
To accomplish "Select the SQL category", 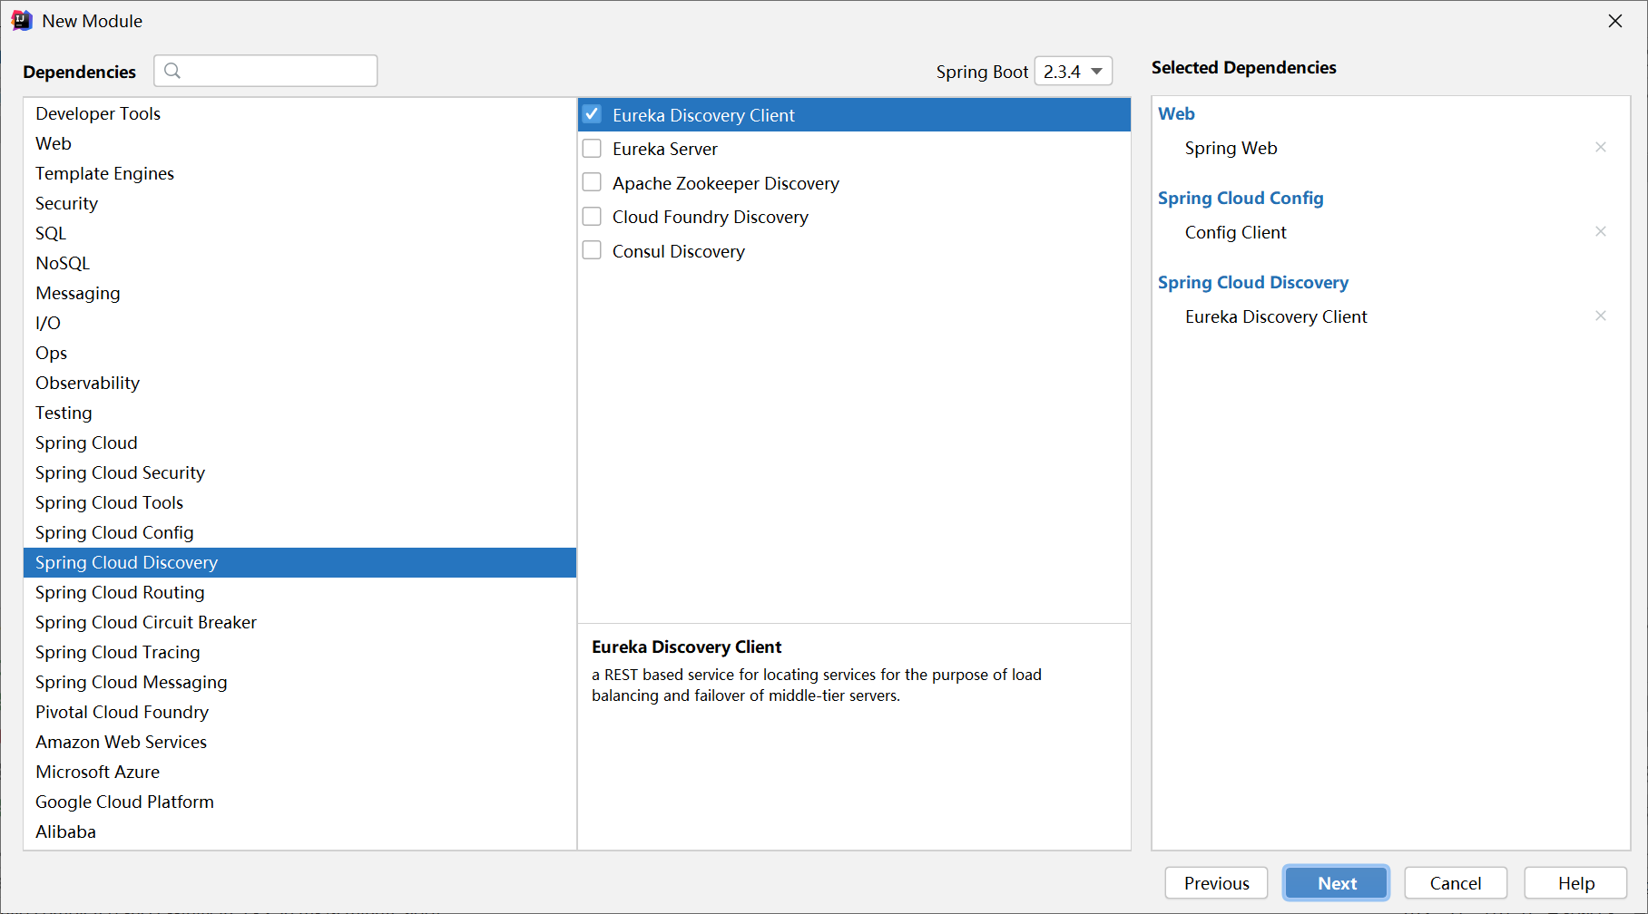I will click(x=299, y=233).
